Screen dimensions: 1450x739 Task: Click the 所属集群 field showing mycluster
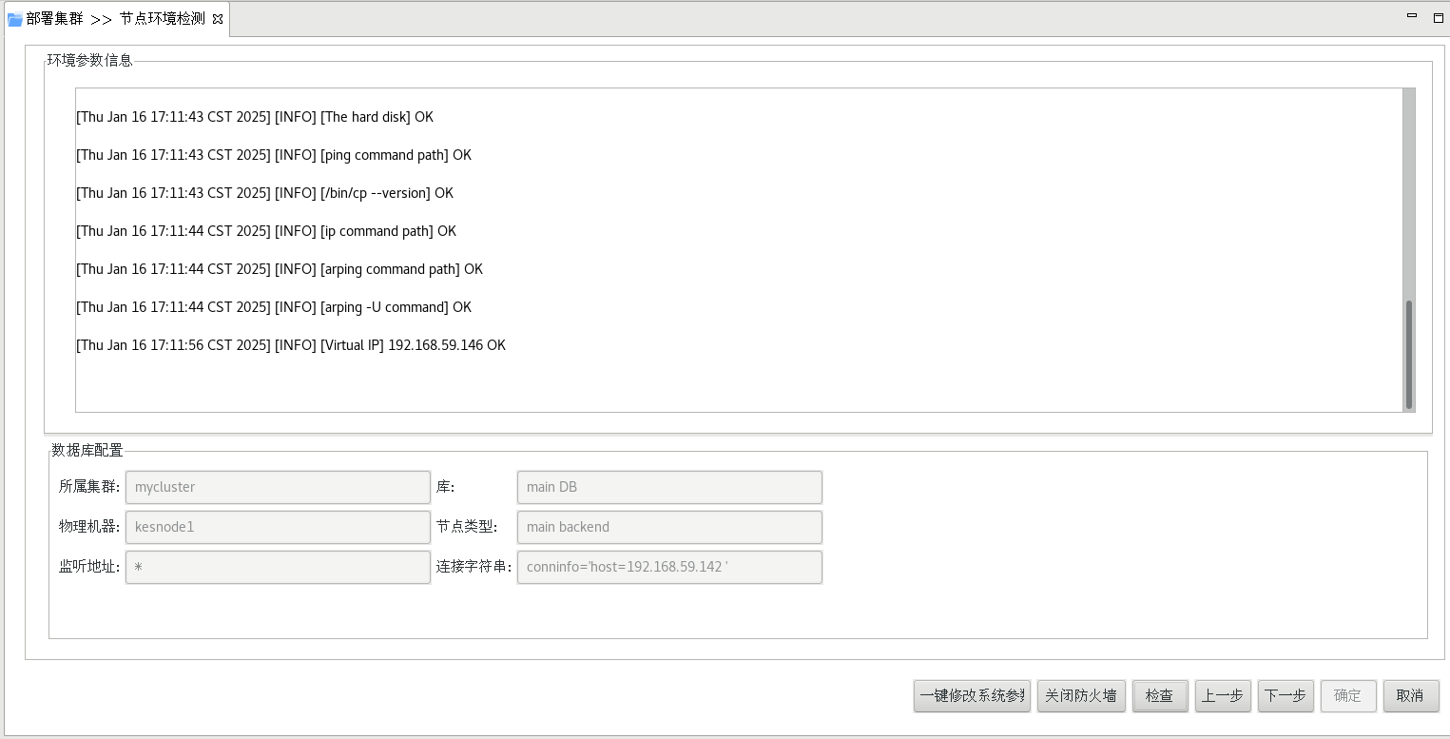278,487
